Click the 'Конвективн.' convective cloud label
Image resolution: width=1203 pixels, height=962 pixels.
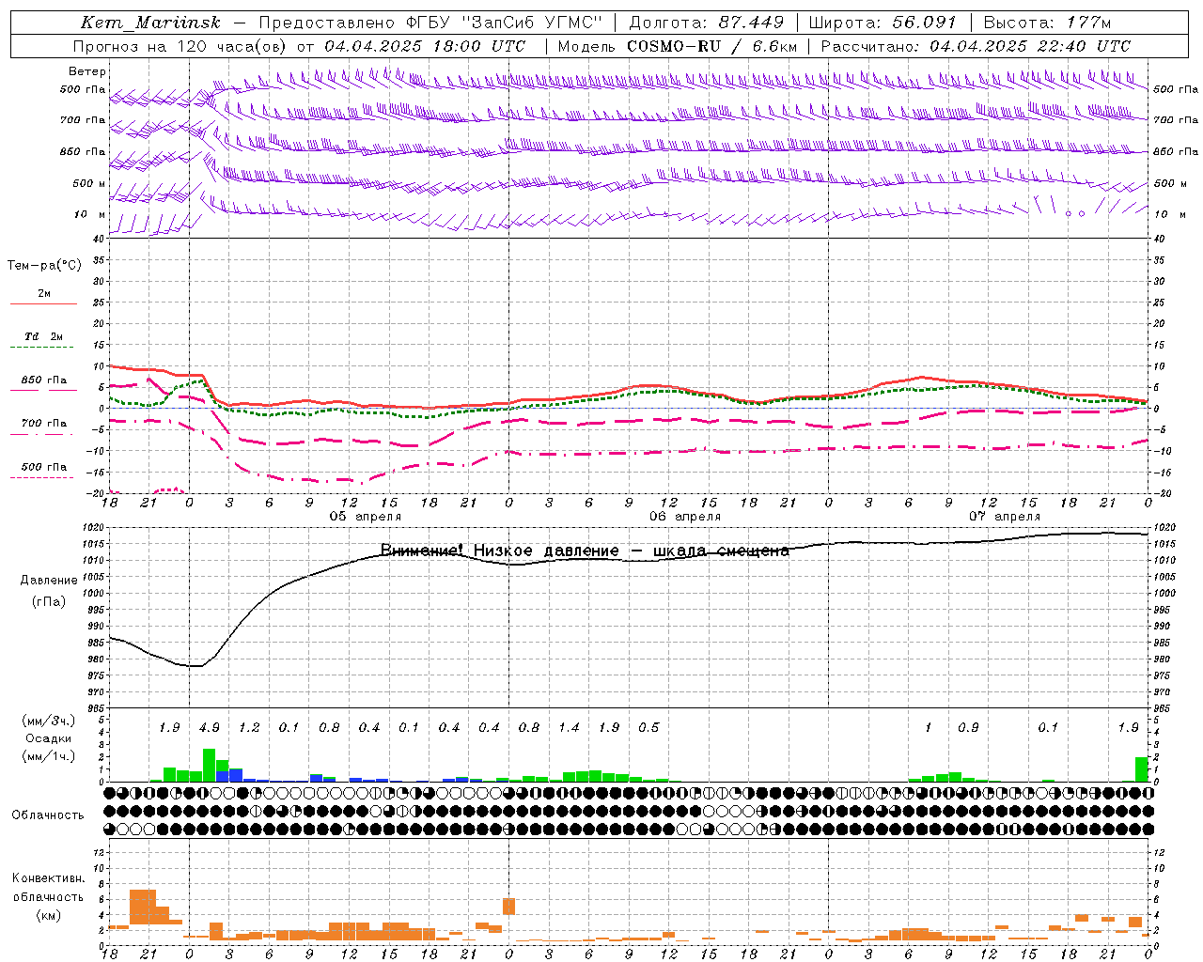pos(49,878)
